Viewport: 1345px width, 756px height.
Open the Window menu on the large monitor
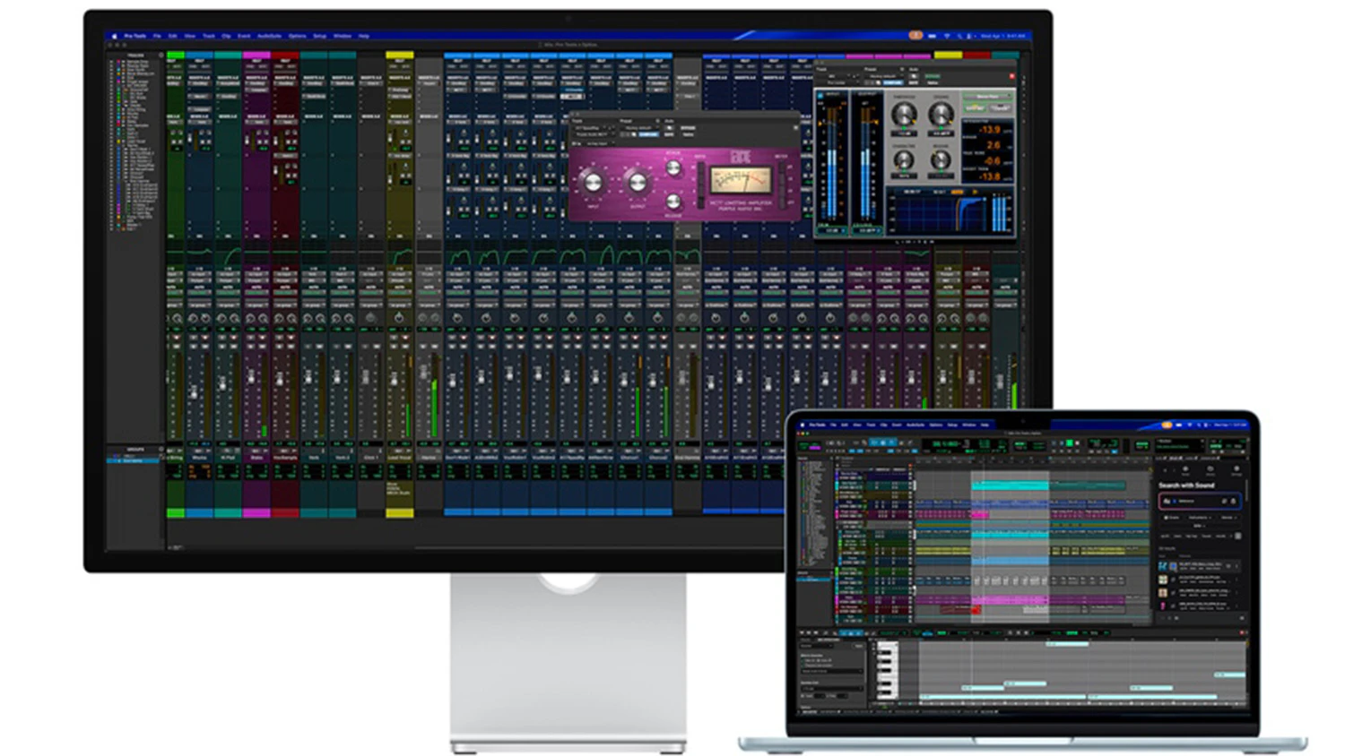343,36
